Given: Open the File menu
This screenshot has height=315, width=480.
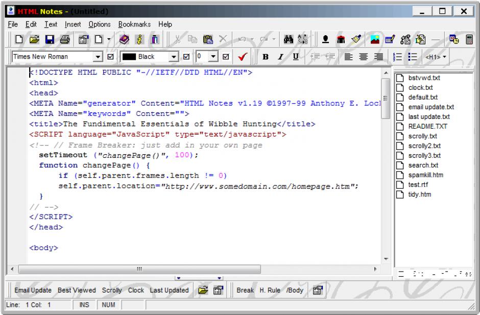Looking at the screenshot, I should coord(13,24).
